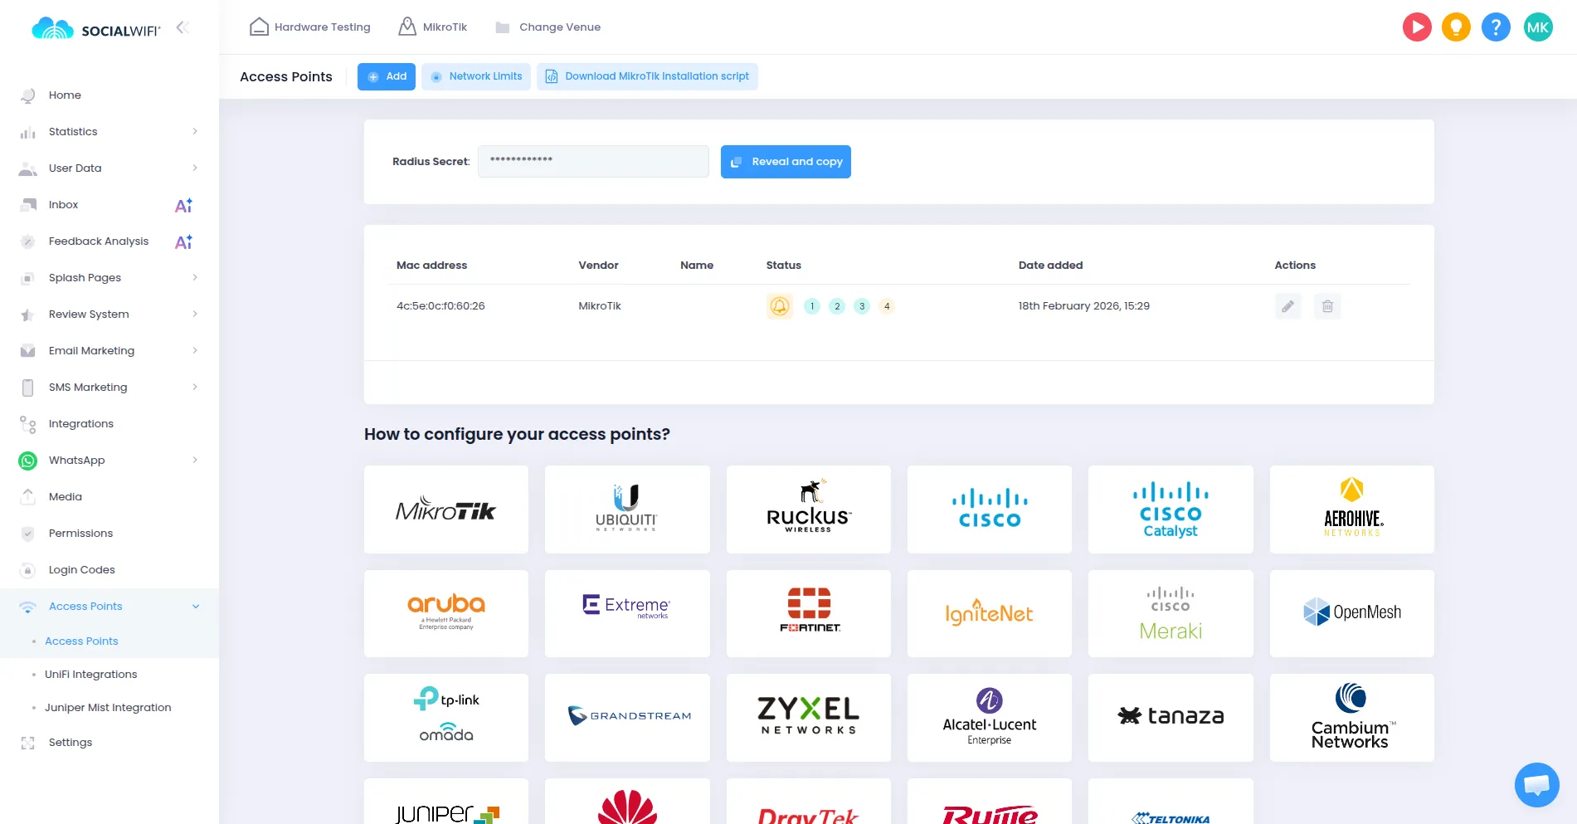The width and height of the screenshot is (1577, 824).
Task: Open UniFi Integrations in sidebar
Action: (x=90, y=675)
